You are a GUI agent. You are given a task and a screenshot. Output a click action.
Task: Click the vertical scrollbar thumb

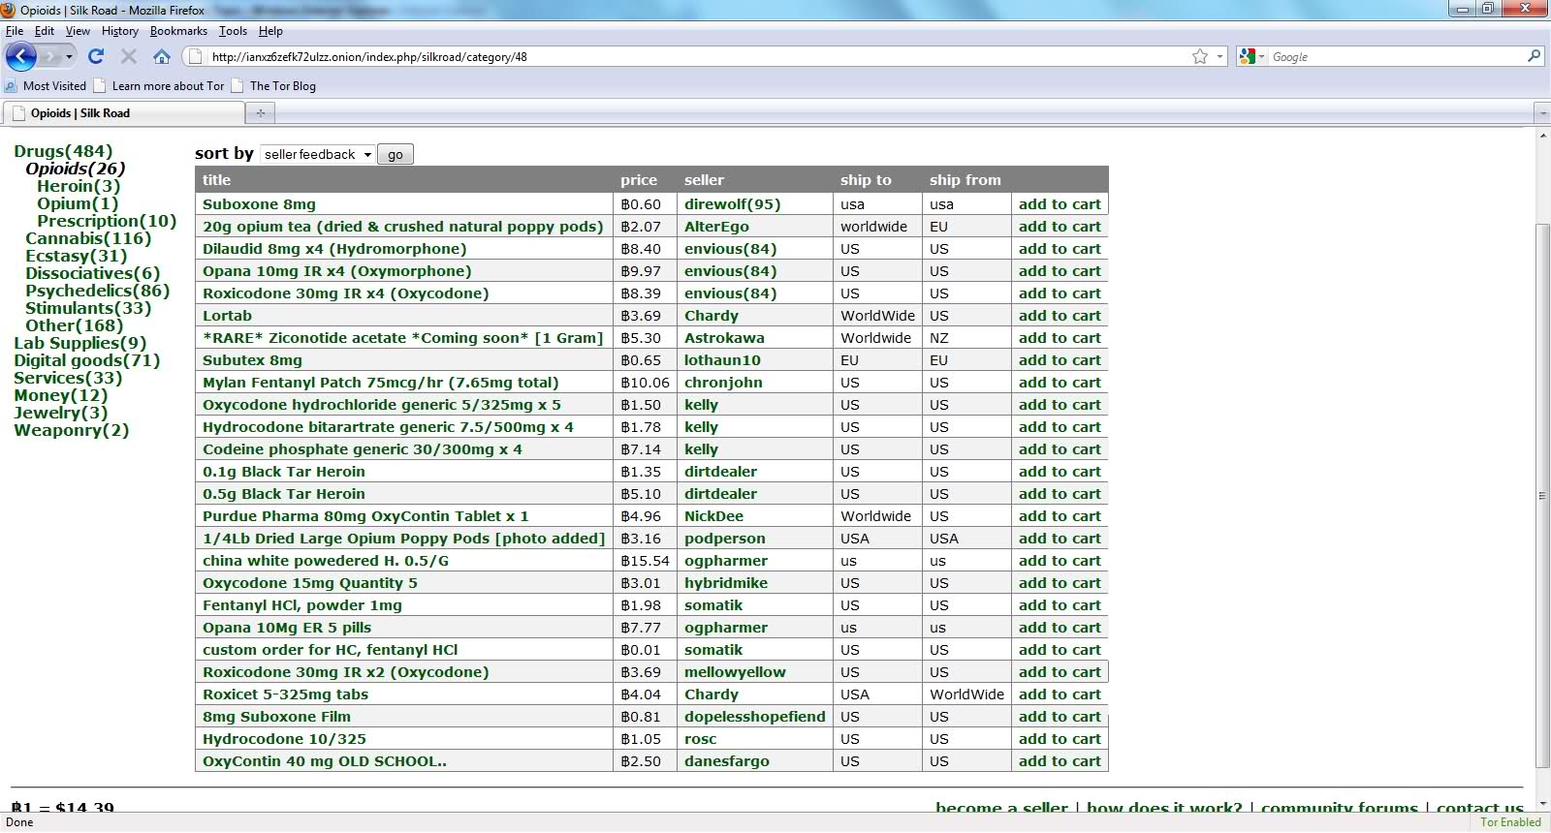pos(1543,495)
